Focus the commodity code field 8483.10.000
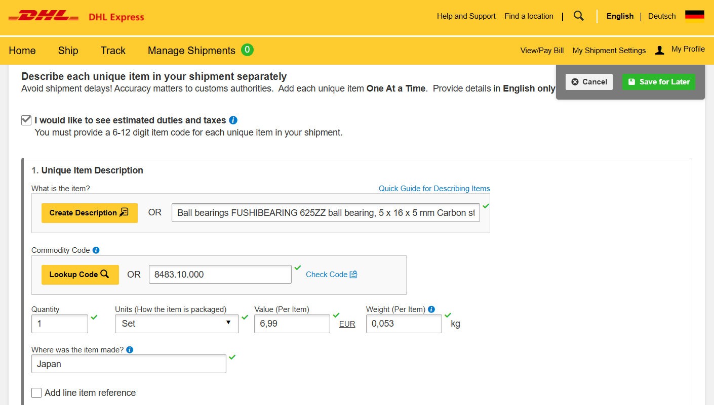 point(220,275)
